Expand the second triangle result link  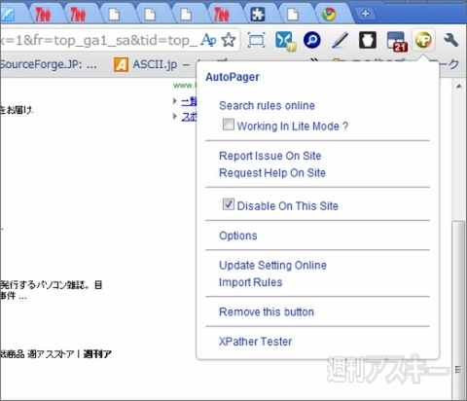[175, 116]
